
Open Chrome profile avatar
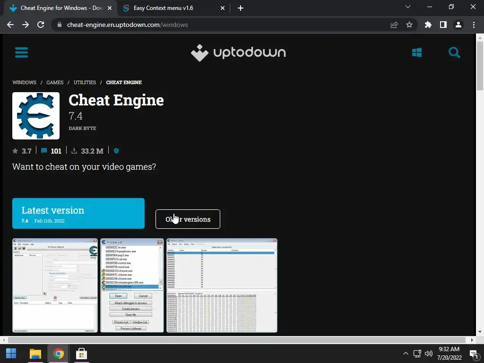point(458,25)
